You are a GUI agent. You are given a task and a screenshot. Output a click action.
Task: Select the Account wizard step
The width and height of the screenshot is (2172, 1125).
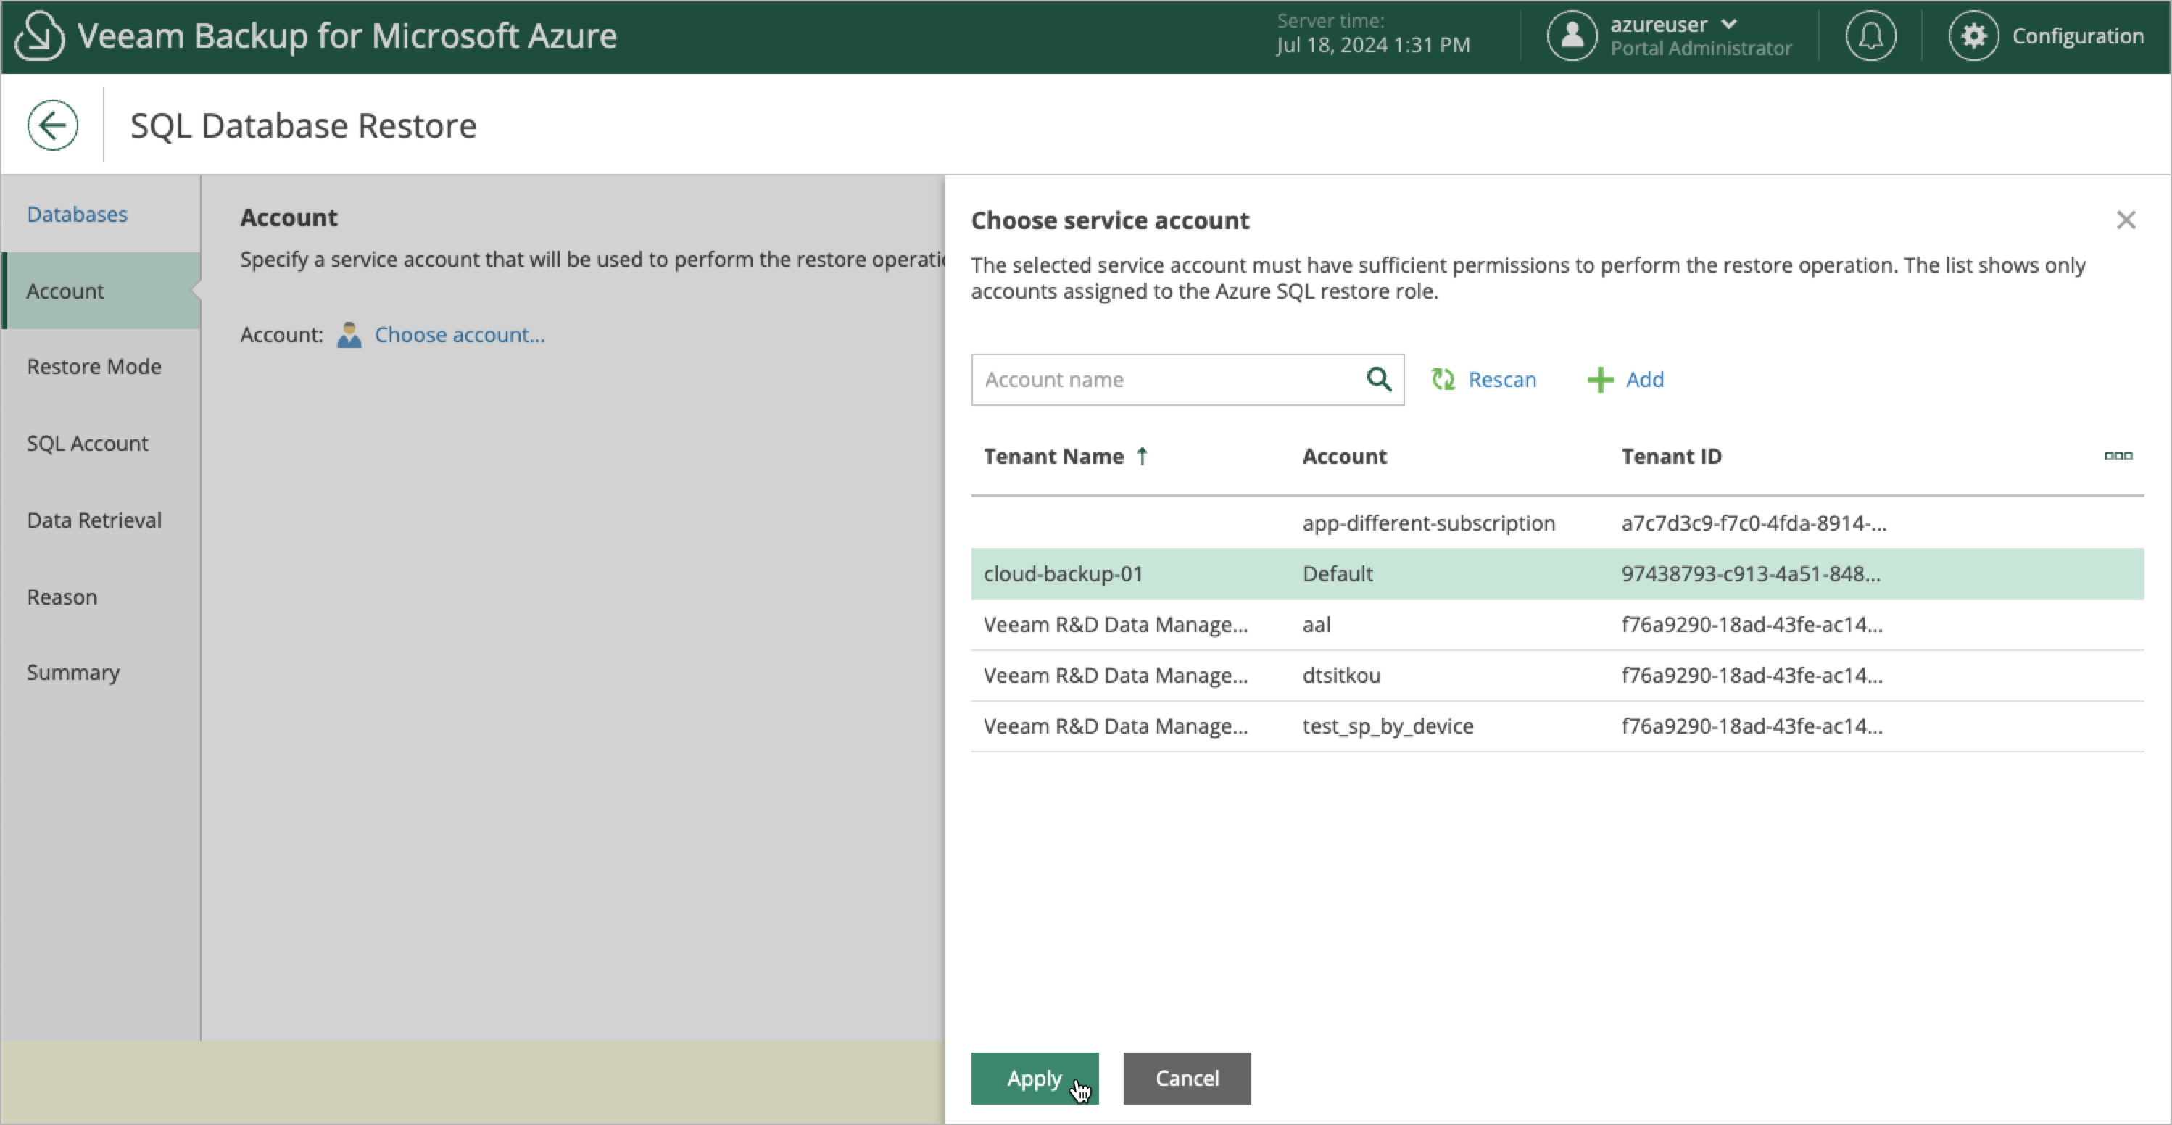(x=101, y=291)
